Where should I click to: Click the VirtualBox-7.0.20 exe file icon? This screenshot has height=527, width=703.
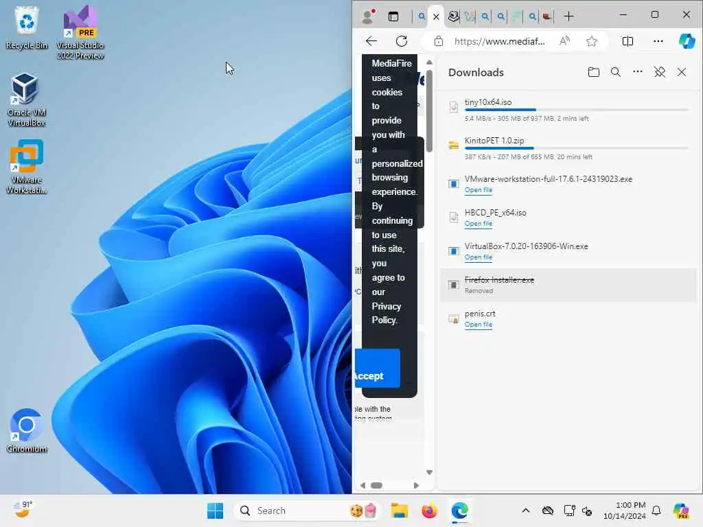pyautogui.click(x=454, y=251)
